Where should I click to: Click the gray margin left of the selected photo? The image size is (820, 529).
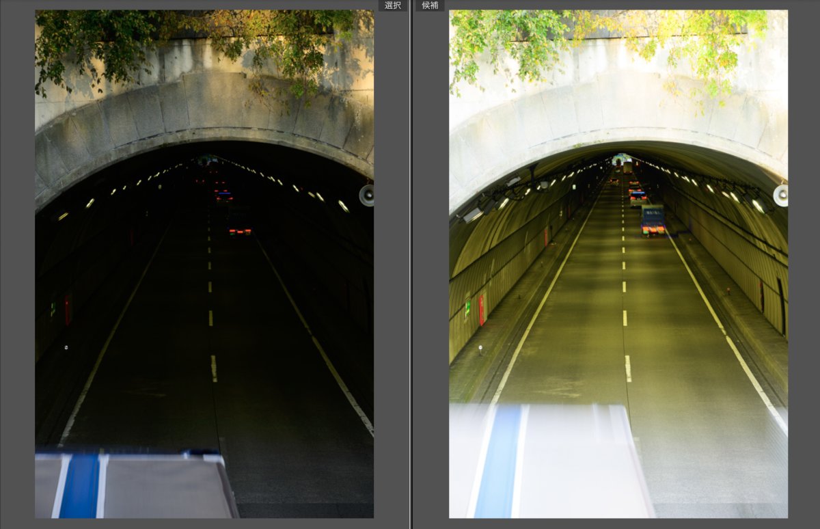17,273
